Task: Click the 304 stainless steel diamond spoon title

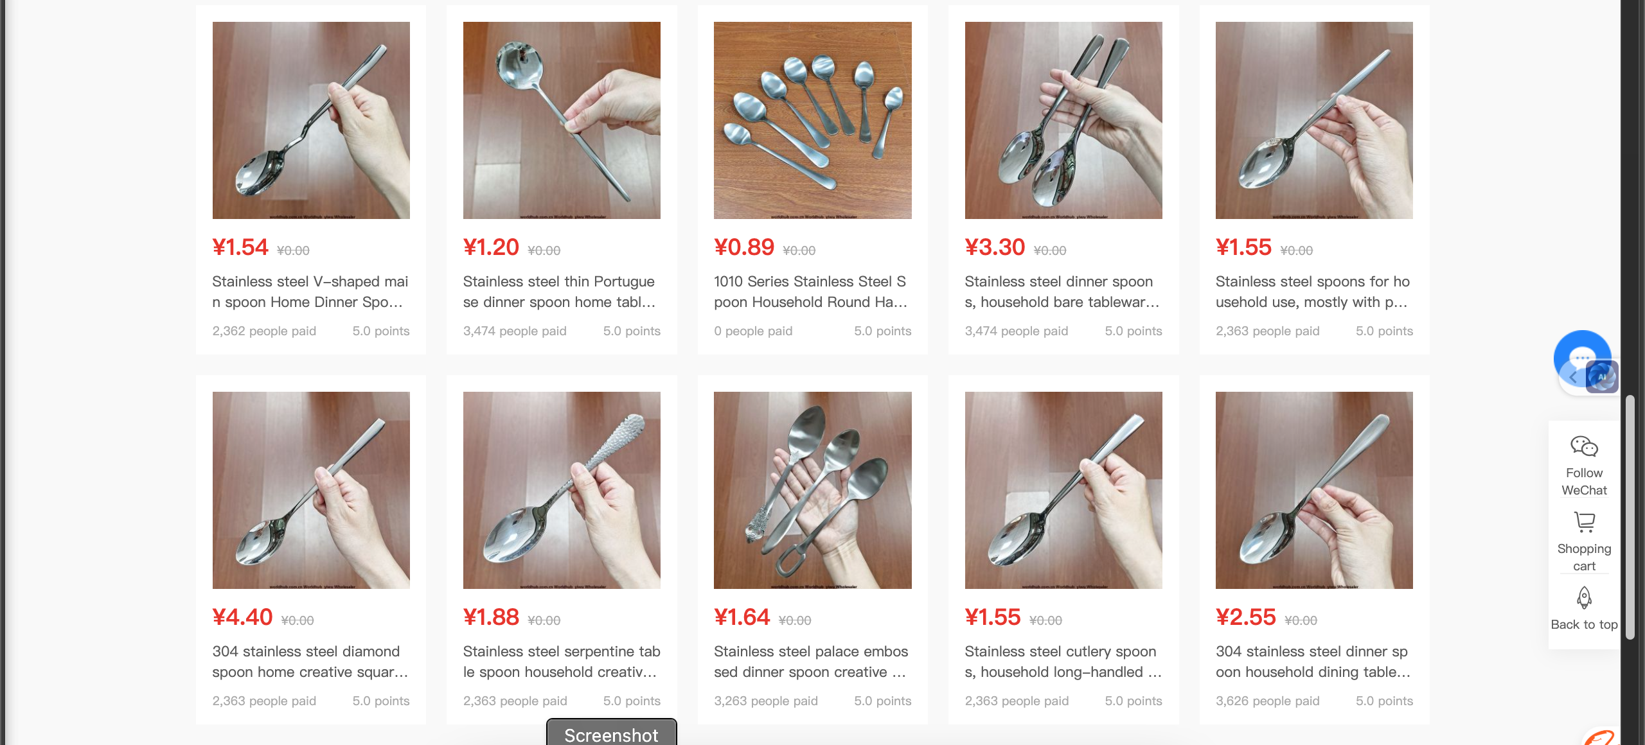Action: (x=310, y=662)
